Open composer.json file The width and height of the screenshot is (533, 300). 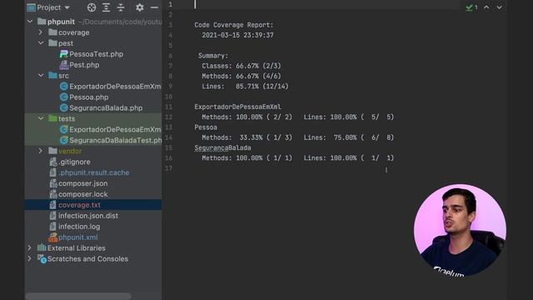(83, 183)
